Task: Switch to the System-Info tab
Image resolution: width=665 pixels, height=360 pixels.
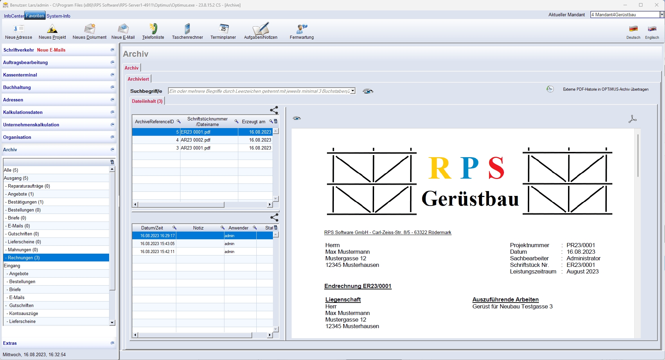Action: tap(58, 16)
